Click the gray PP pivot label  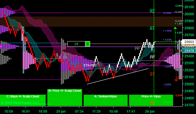click(x=137, y=49)
